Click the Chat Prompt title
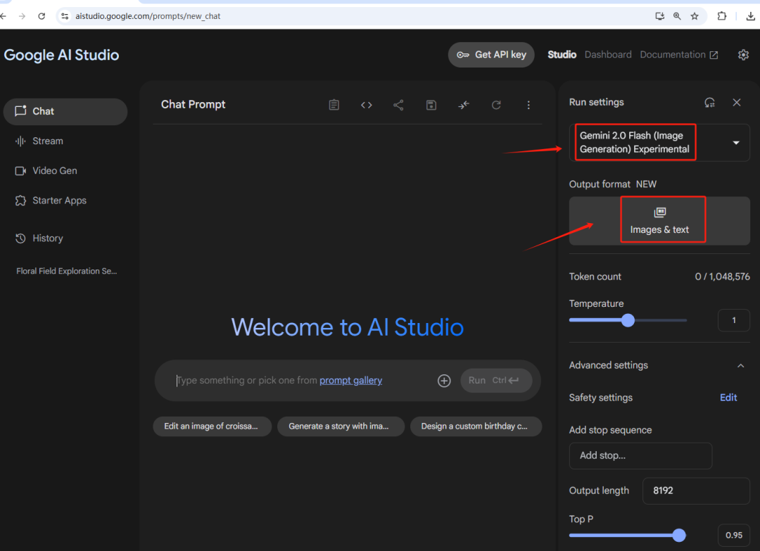Screen dimensions: 760x551 coord(193,105)
